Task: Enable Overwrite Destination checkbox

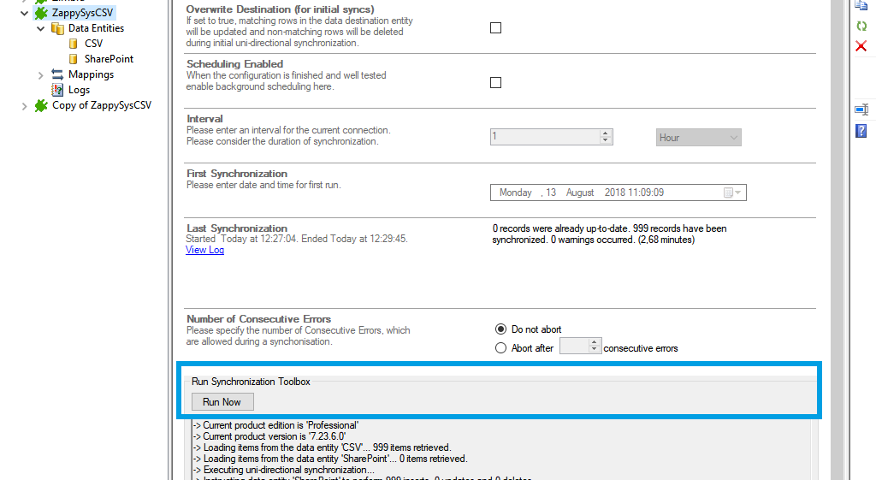Action: (495, 28)
